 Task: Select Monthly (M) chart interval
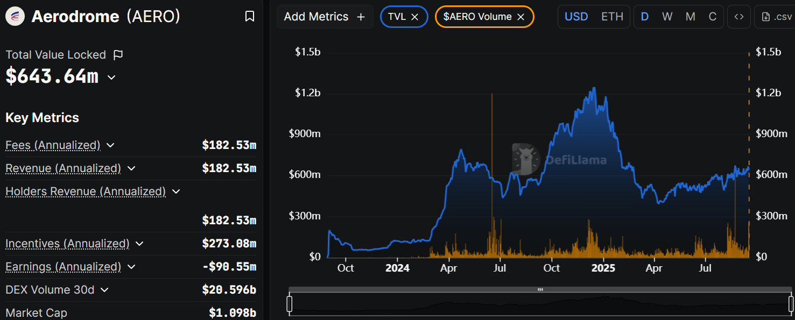(690, 17)
